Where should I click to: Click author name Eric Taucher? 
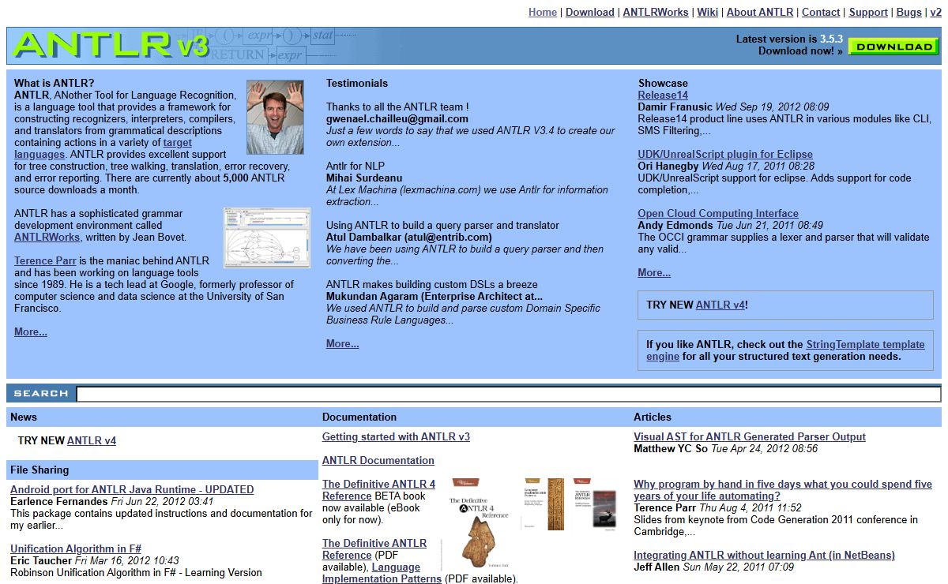coord(41,560)
